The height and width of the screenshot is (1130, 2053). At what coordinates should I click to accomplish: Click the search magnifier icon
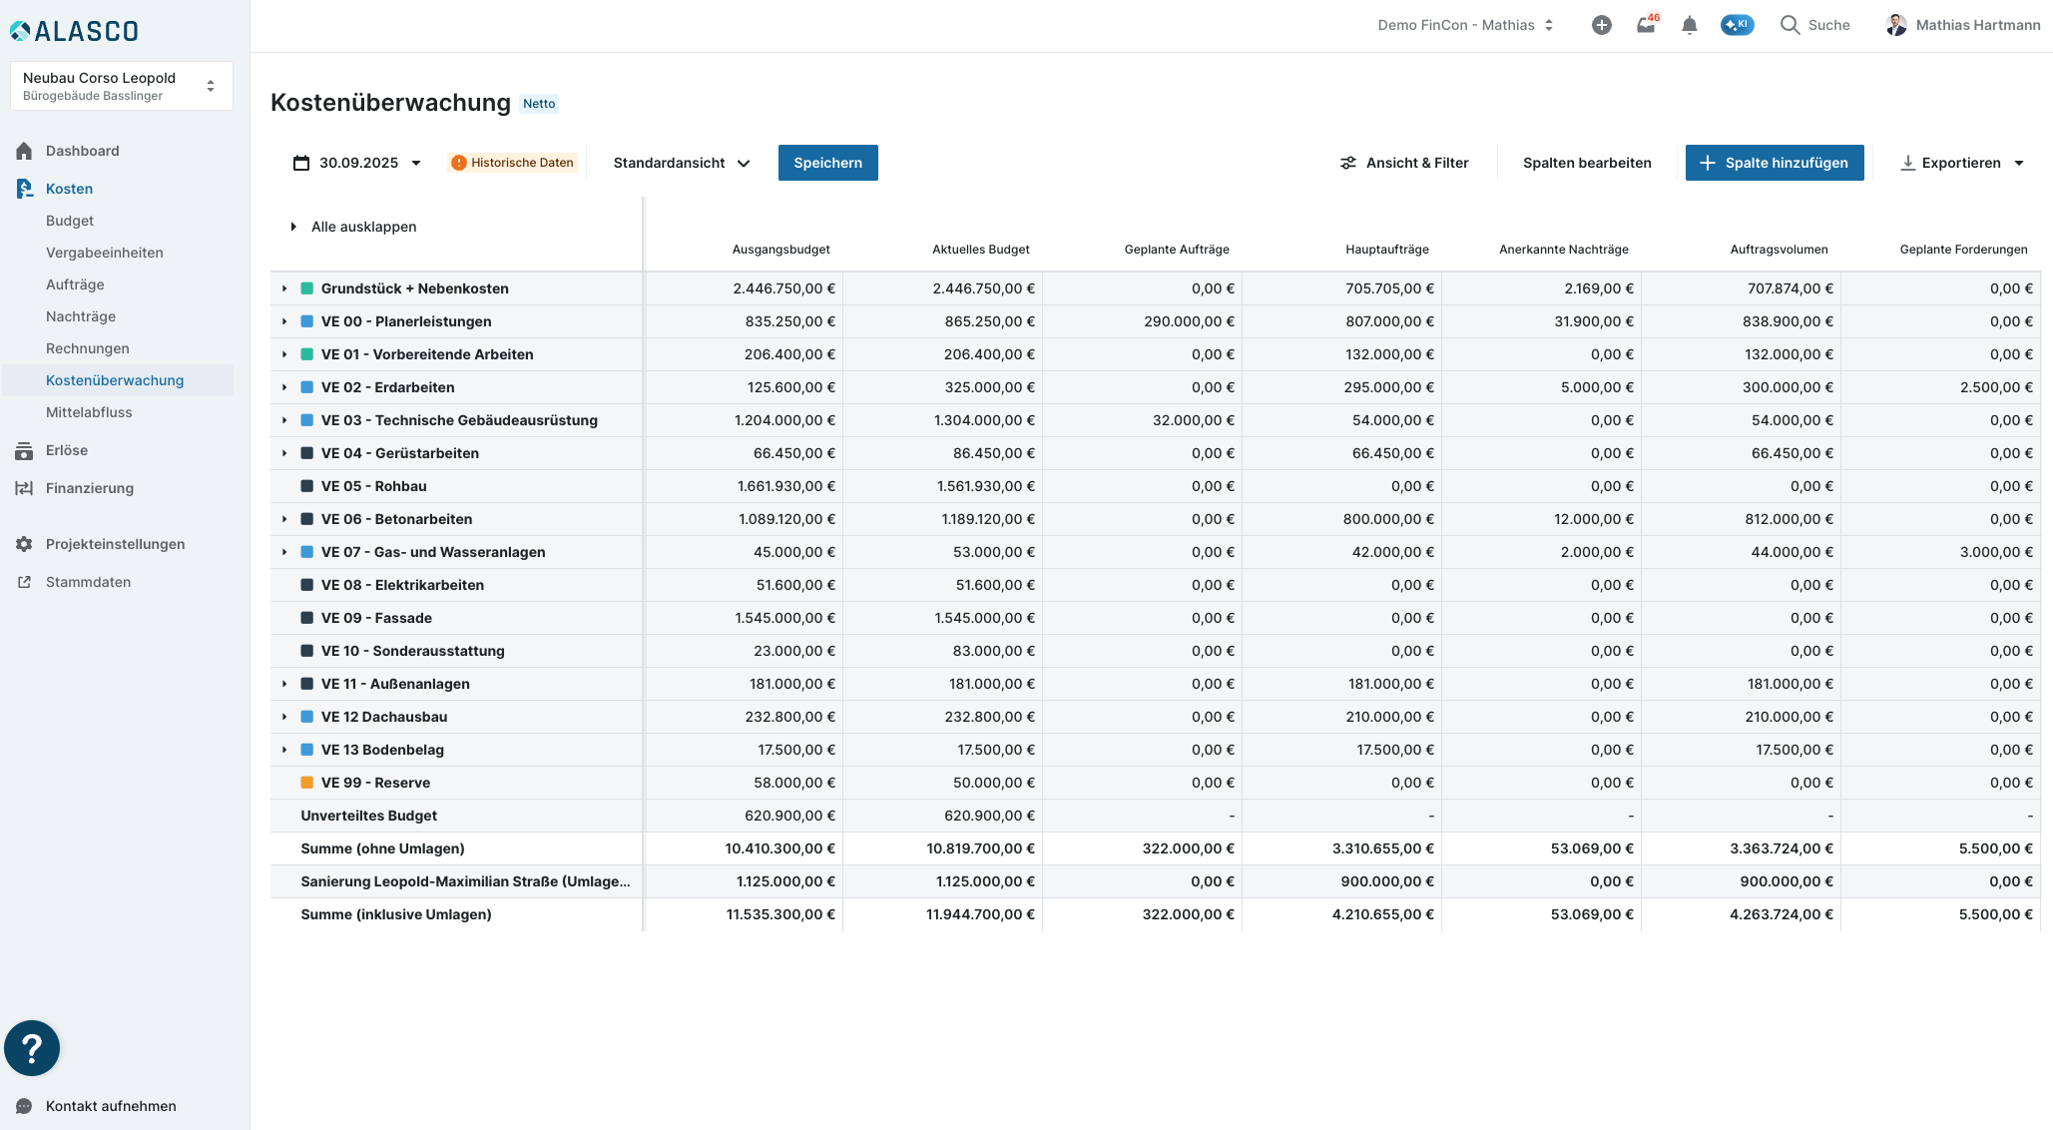(1790, 25)
